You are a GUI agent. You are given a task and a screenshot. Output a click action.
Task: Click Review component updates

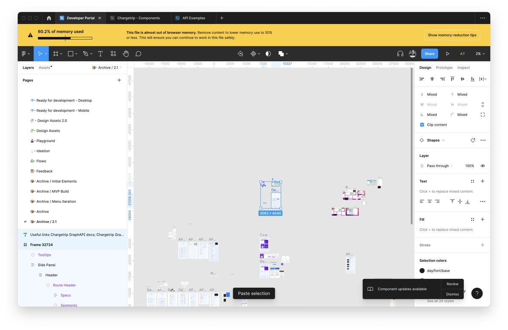(x=453, y=284)
